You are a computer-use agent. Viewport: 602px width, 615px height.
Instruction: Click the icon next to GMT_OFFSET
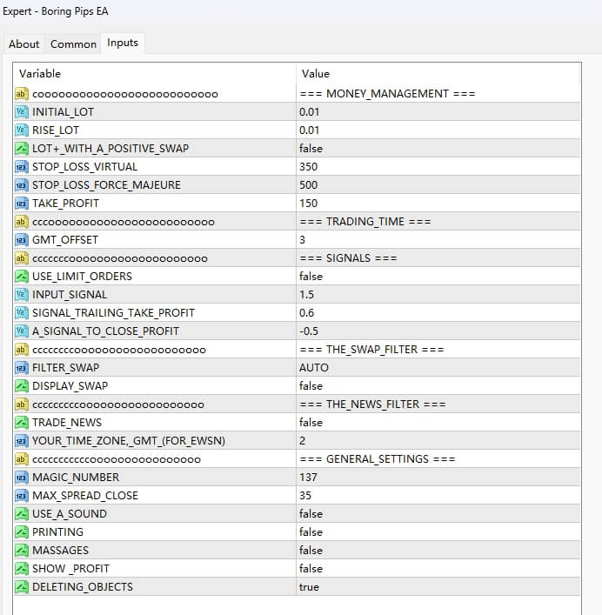[x=22, y=240]
